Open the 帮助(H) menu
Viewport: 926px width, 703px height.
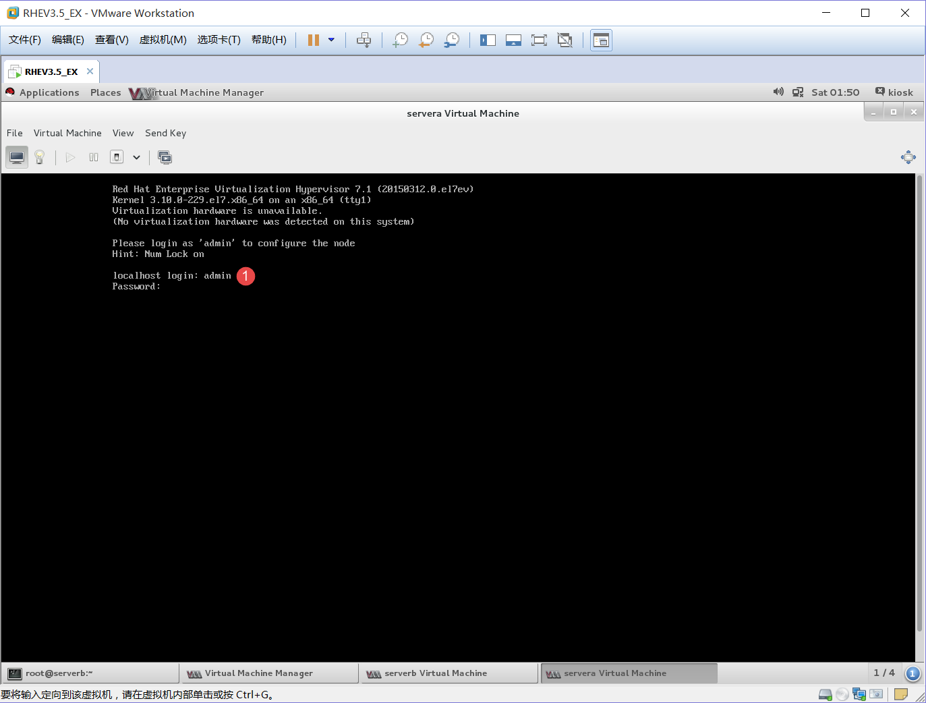pos(269,40)
